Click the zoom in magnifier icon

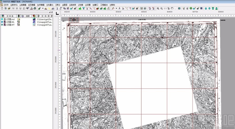(x=157, y=8)
